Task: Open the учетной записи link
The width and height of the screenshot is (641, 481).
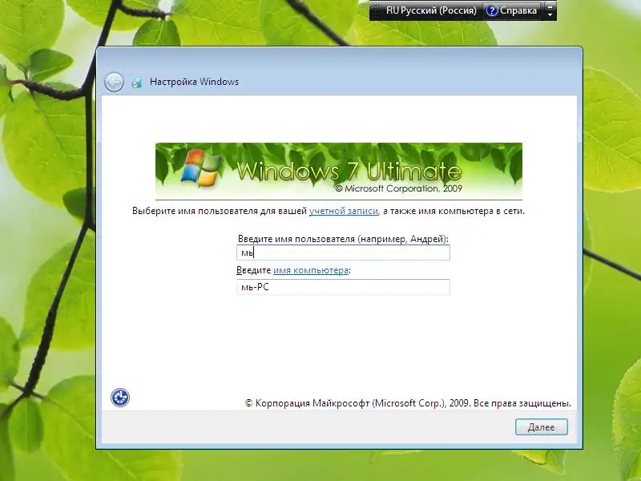Action: tap(344, 211)
